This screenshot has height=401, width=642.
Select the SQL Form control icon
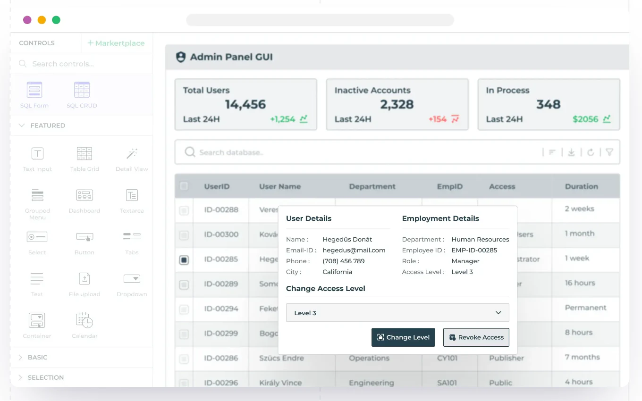click(34, 90)
